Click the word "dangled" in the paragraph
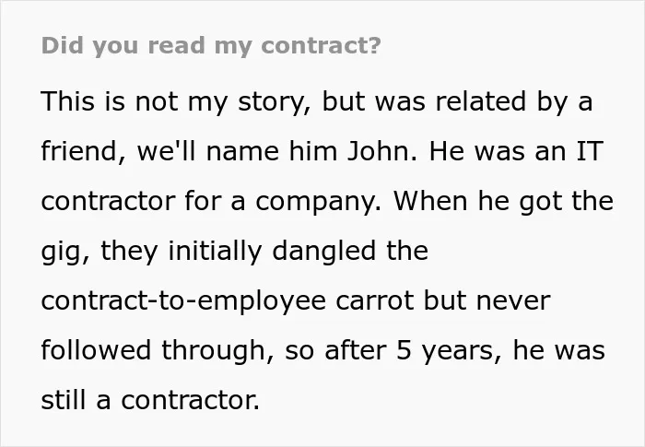 tap(324, 251)
